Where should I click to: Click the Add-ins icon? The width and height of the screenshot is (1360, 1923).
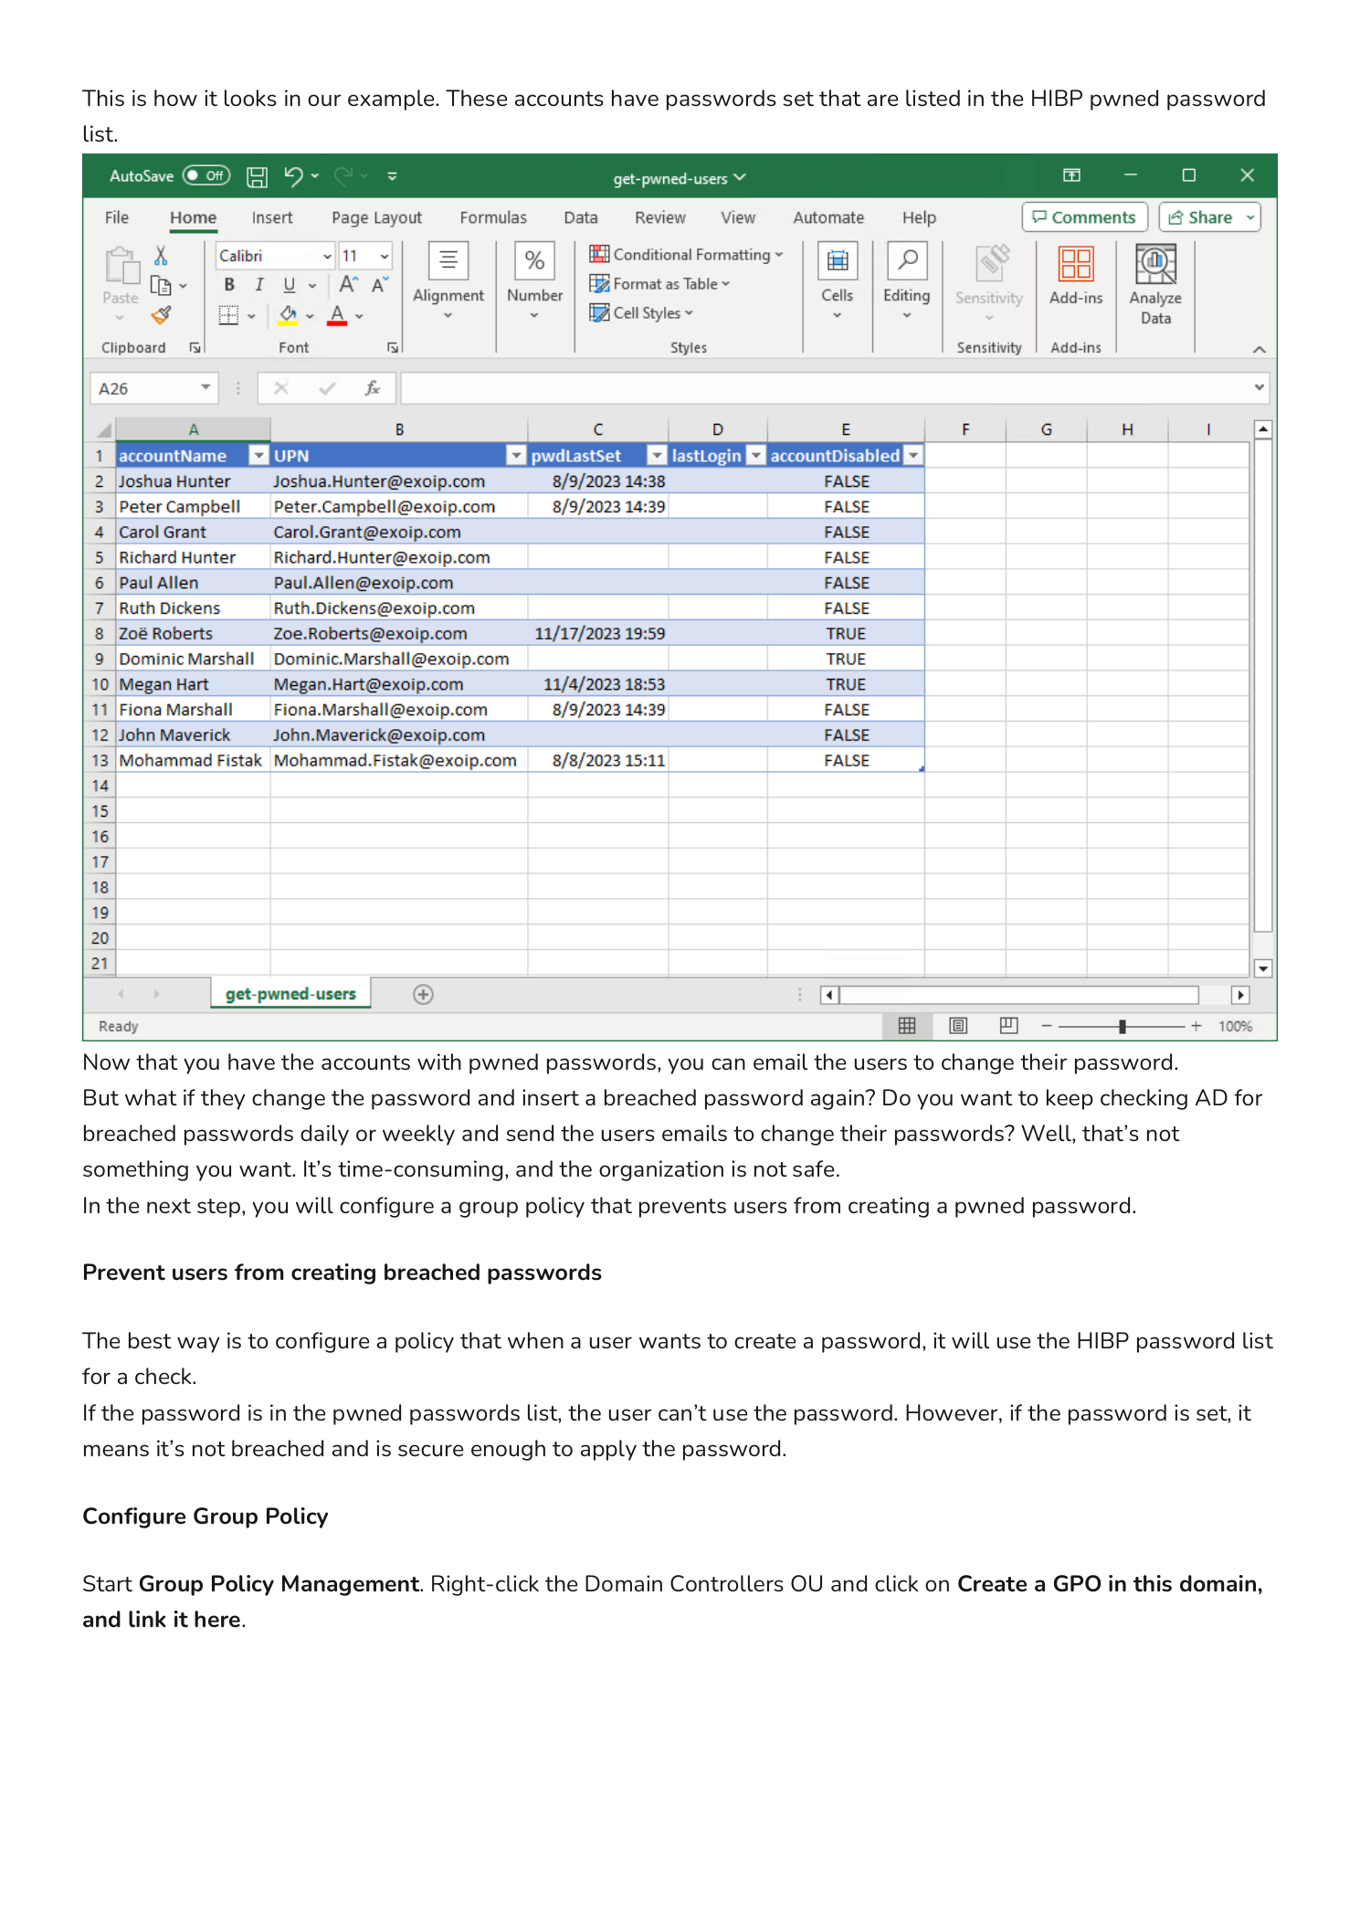pos(1076,264)
